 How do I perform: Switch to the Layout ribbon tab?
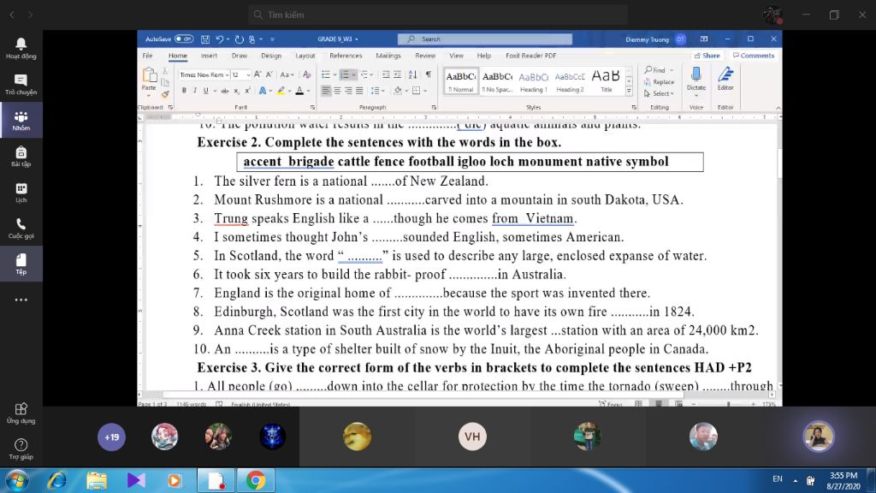pos(305,56)
